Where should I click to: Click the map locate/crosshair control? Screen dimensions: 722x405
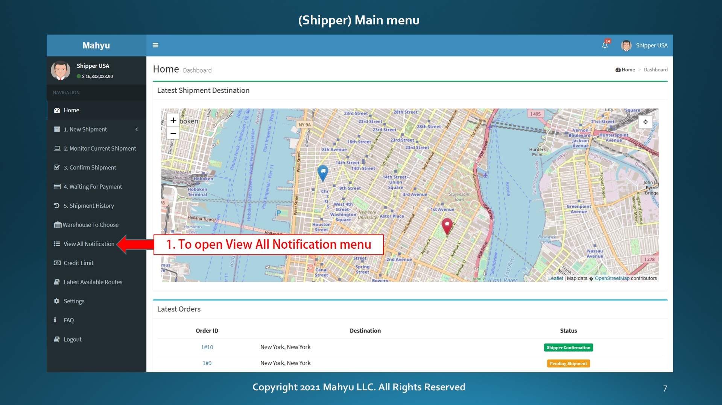[645, 122]
